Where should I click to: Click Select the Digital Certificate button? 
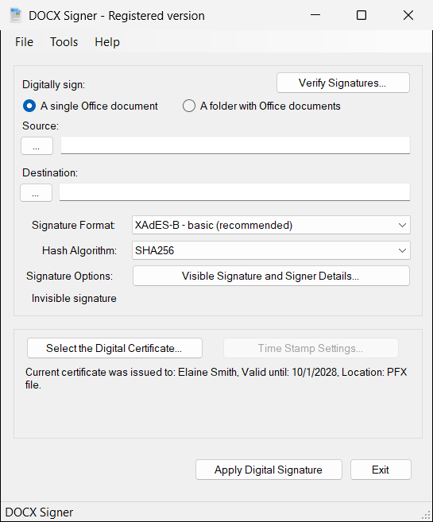[114, 348]
